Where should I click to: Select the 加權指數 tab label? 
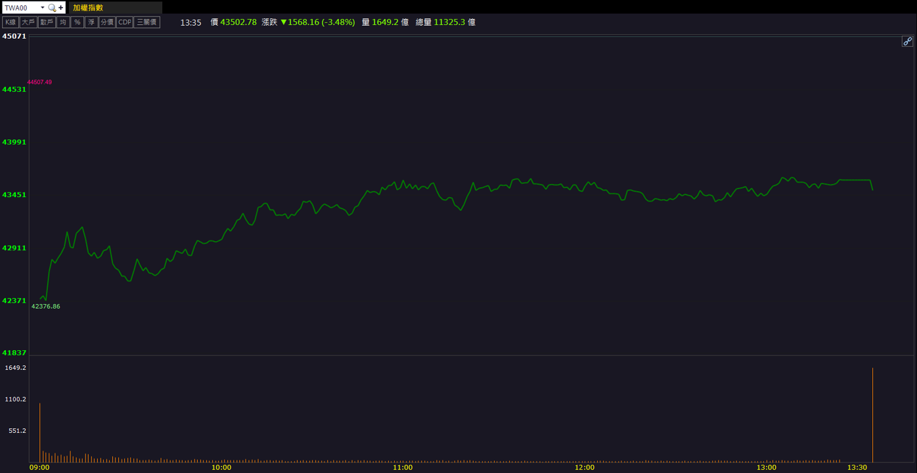[88, 8]
